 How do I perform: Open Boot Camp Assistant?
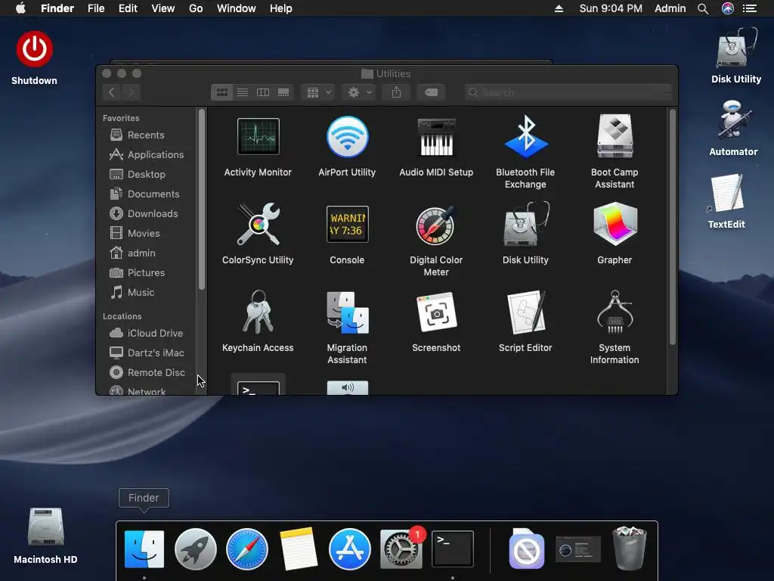click(x=615, y=137)
